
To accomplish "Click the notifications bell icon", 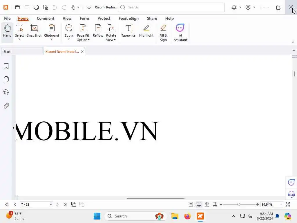I will tap(234, 7).
